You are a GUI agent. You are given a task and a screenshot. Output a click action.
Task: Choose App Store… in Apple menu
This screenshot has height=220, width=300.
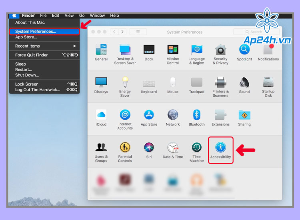tap(44, 37)
